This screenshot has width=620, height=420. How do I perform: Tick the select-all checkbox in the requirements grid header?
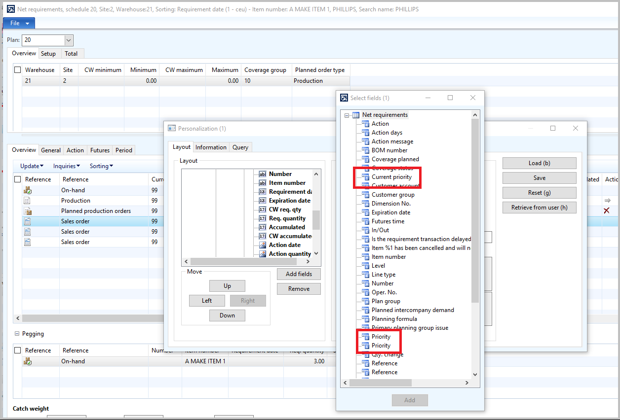coord(18,179)
